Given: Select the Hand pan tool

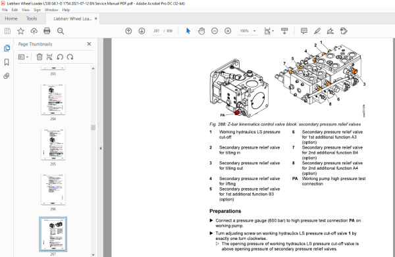Looking at the screenshot, I should (x=201, y=31).
